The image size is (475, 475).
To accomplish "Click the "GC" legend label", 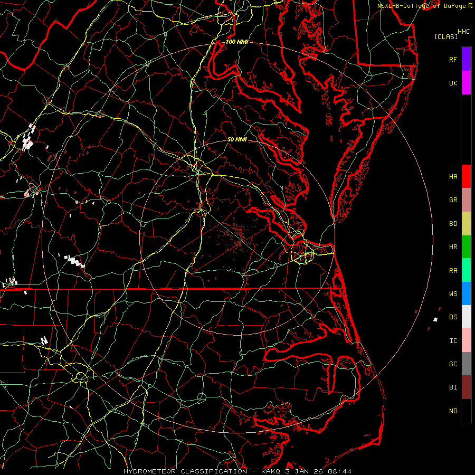I will (x=453, y=364).
